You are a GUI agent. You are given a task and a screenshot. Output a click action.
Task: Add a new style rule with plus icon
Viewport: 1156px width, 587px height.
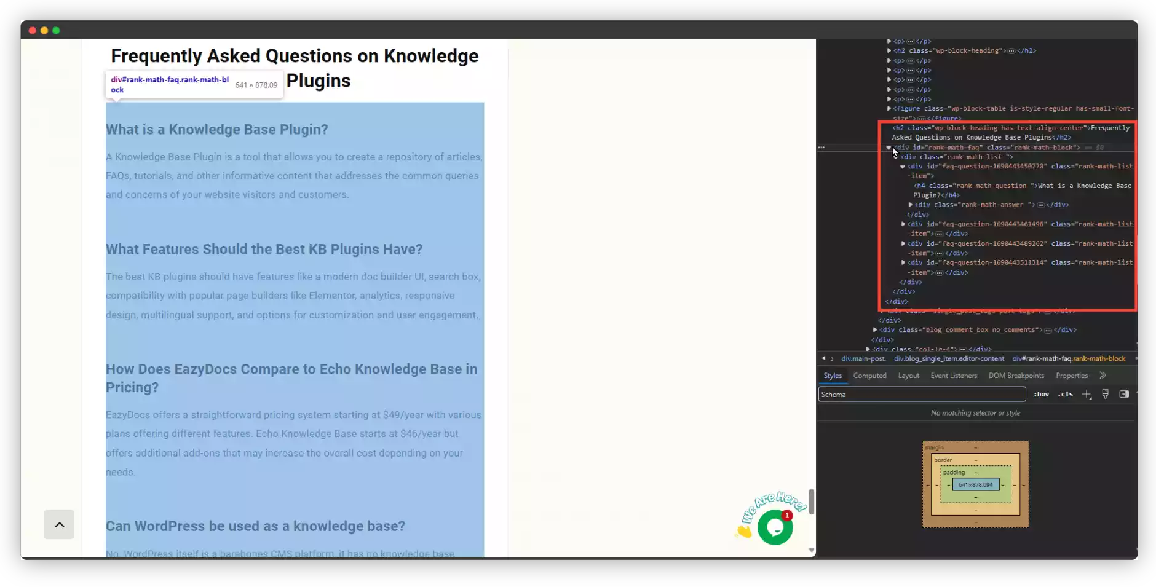(1087, 395)
